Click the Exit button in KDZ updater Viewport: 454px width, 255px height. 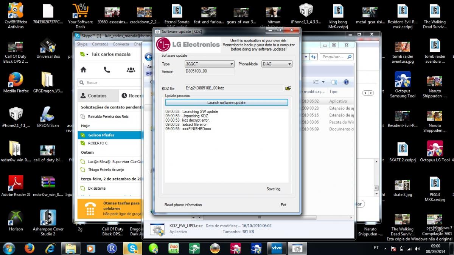(x=283, y=205)
